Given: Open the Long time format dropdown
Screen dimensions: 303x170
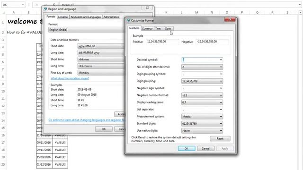Looking at the screenshot, I should coord(101,66).
